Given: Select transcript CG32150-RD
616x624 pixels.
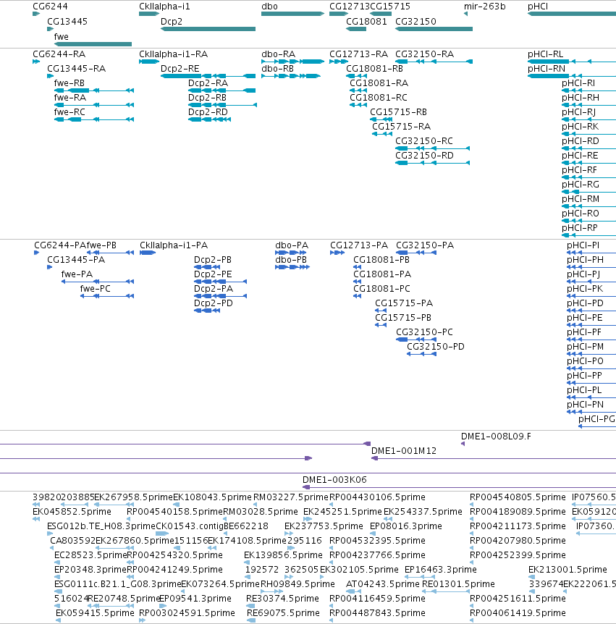Looking at the screenshot, I should [x=424, y=156].
